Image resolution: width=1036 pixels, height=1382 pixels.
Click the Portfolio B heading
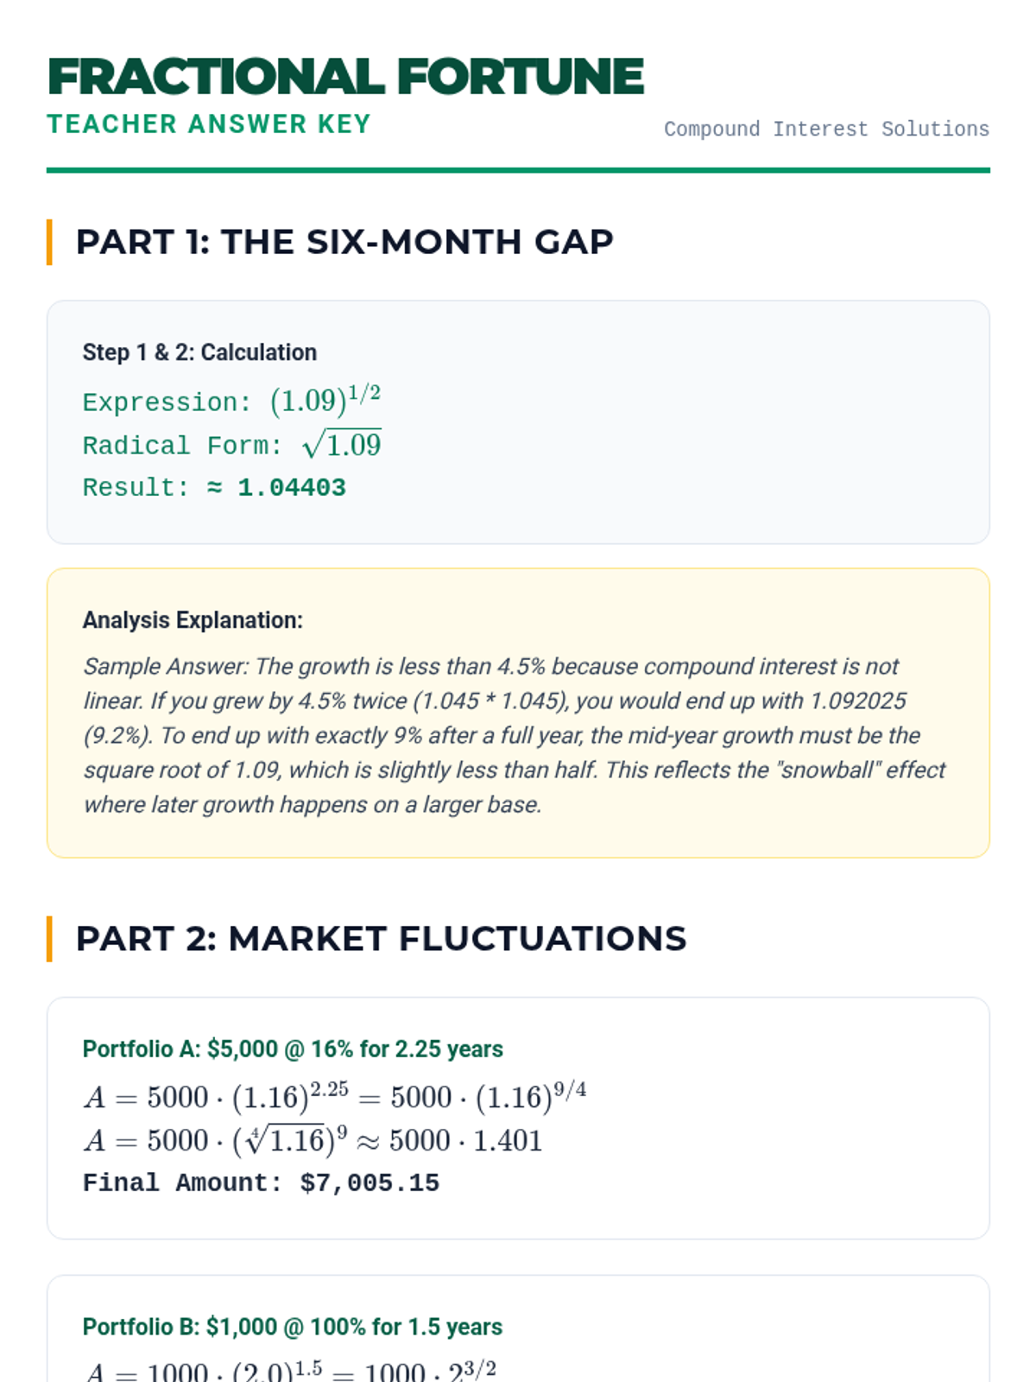293,1327
